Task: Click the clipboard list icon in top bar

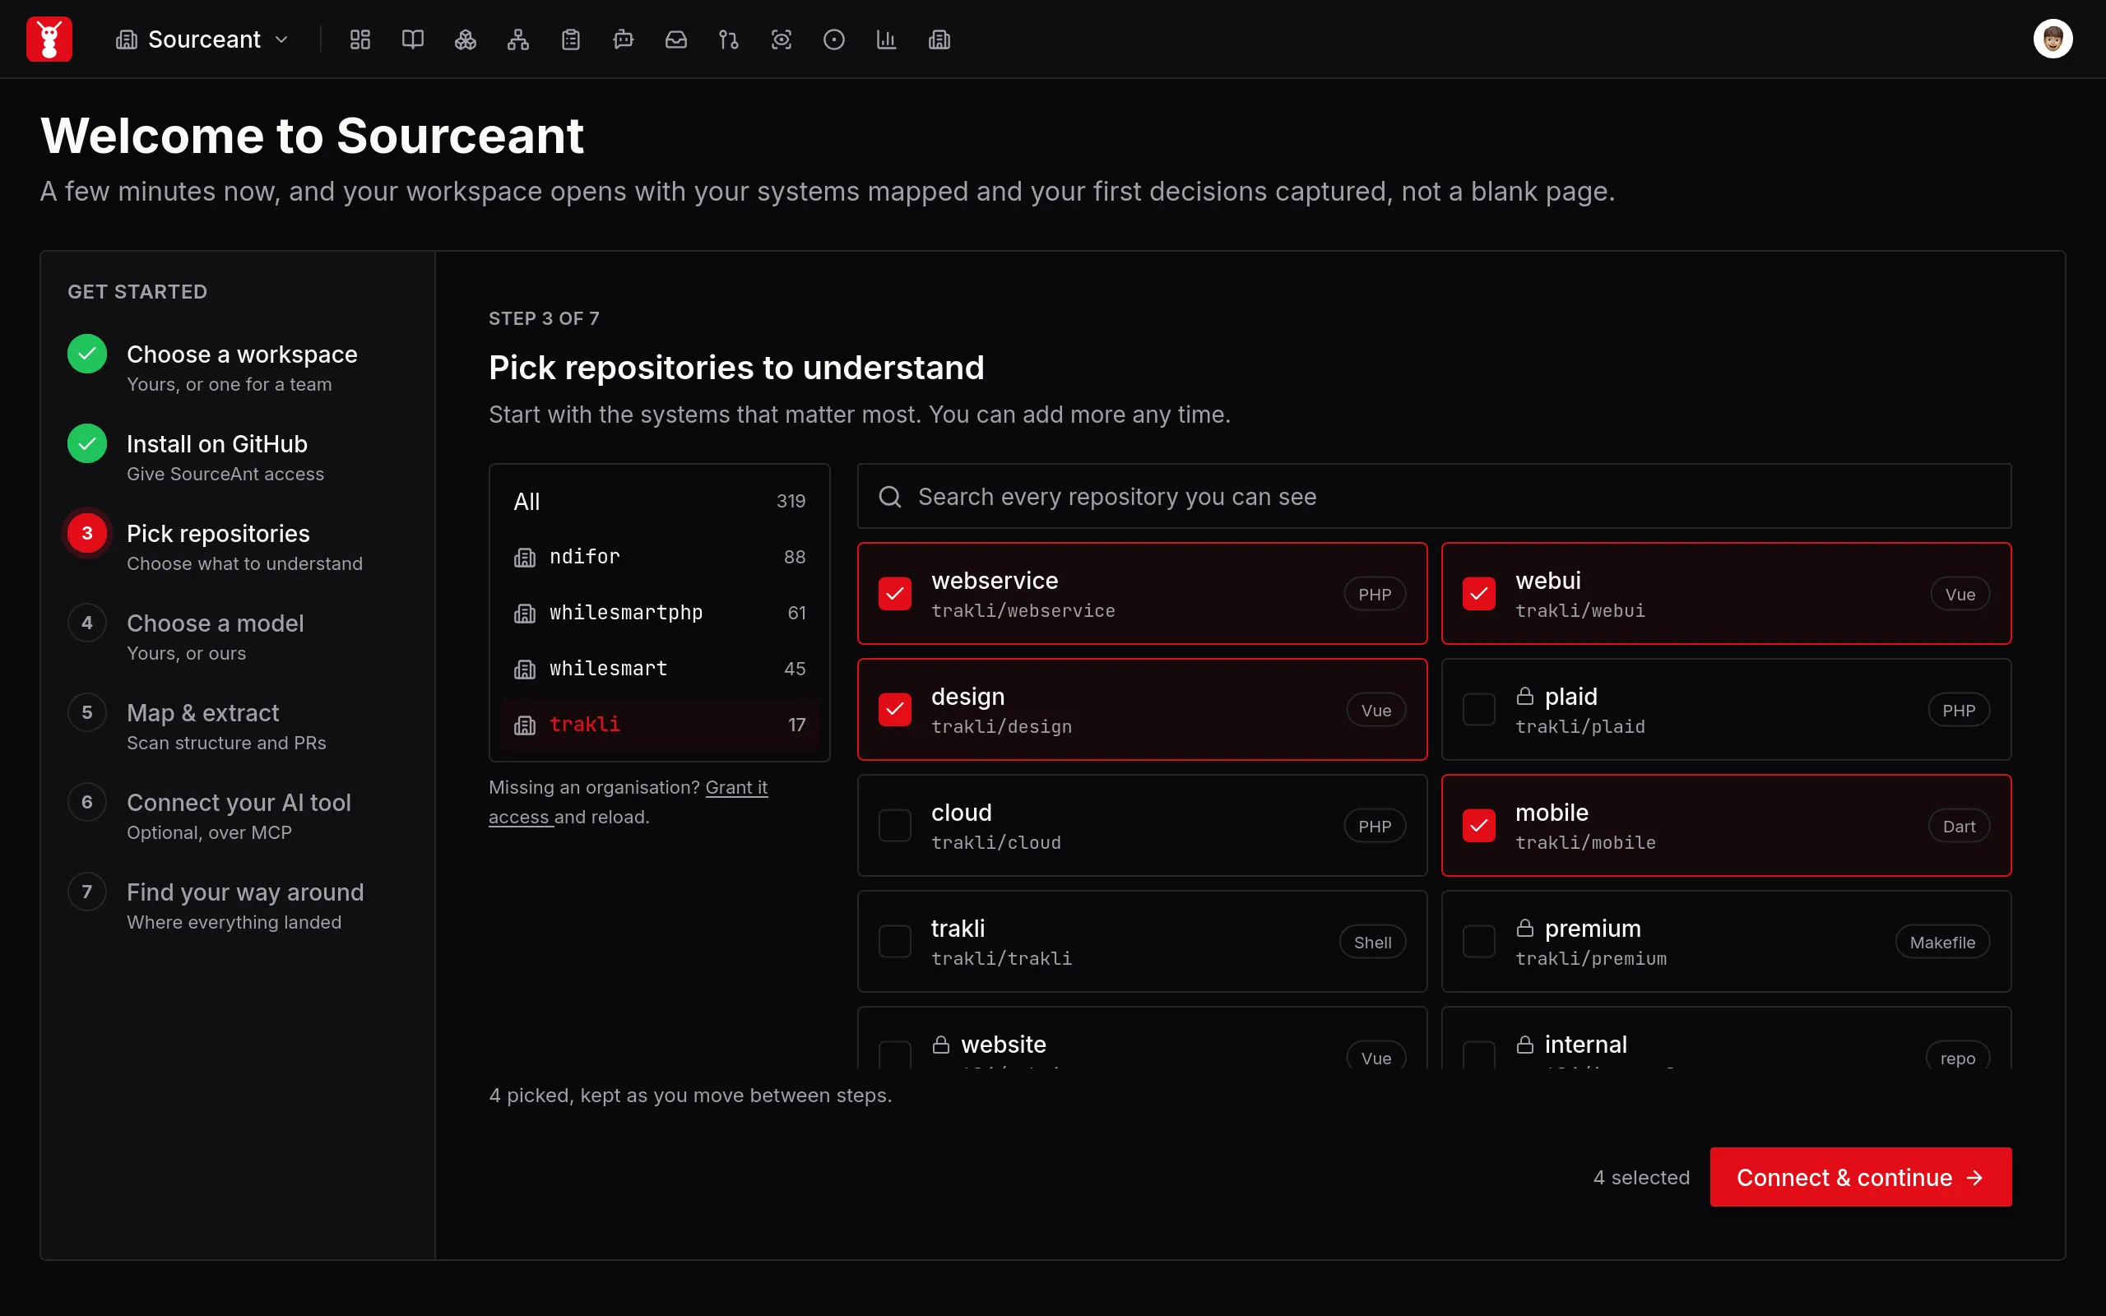Action: [571, 39]
